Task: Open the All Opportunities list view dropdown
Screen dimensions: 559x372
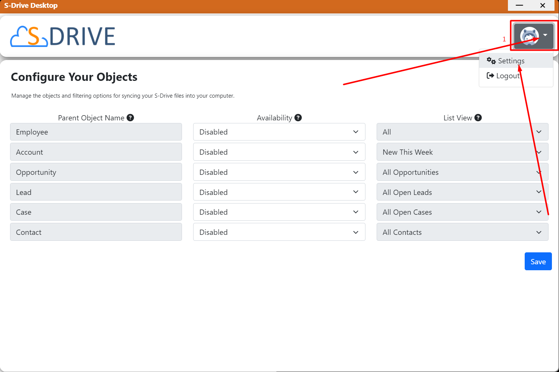Action: click(462, 172)
